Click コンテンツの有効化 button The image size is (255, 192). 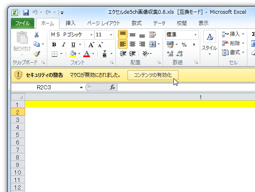[153, 75]
